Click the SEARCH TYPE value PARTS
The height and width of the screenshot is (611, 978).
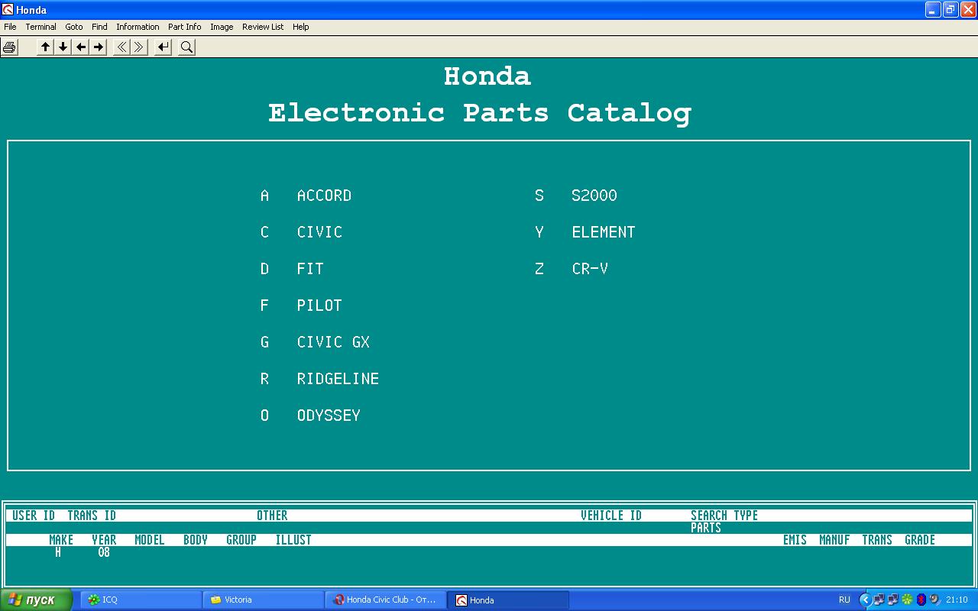(706, 528)
